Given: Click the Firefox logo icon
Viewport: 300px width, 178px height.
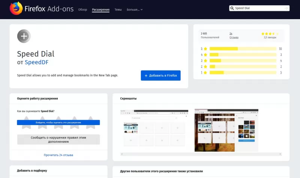Looking at the screenshot, I should 16,8.
